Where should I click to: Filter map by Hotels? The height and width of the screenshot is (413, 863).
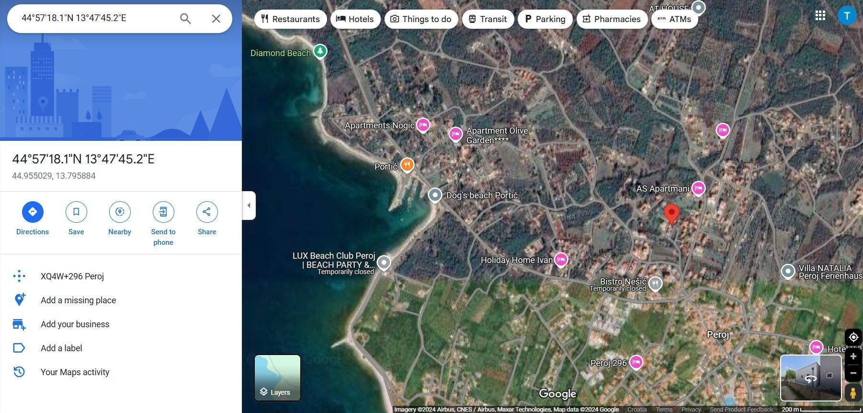click(x=355, y=19)
